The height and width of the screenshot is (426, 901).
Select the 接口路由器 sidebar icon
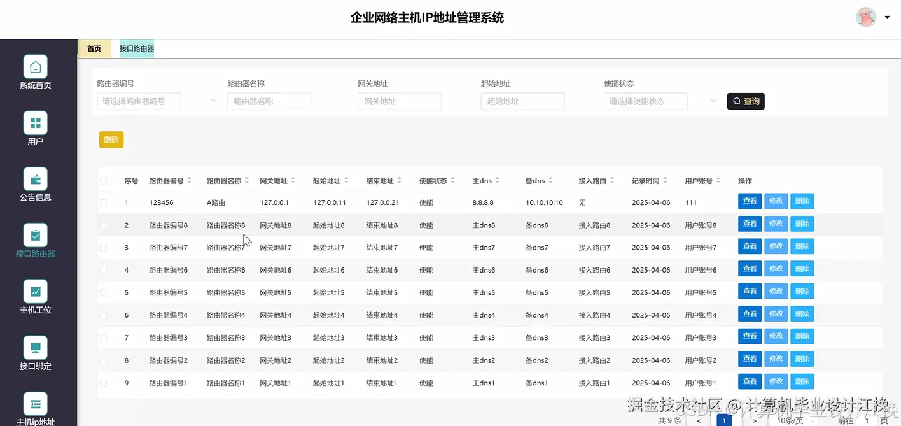coord(35,235)
